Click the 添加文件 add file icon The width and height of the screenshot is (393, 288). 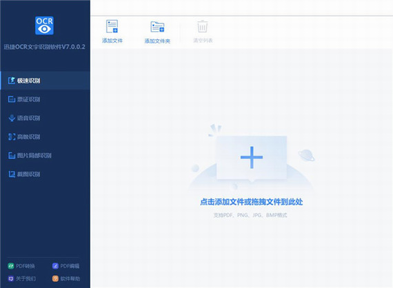point(112,26)
